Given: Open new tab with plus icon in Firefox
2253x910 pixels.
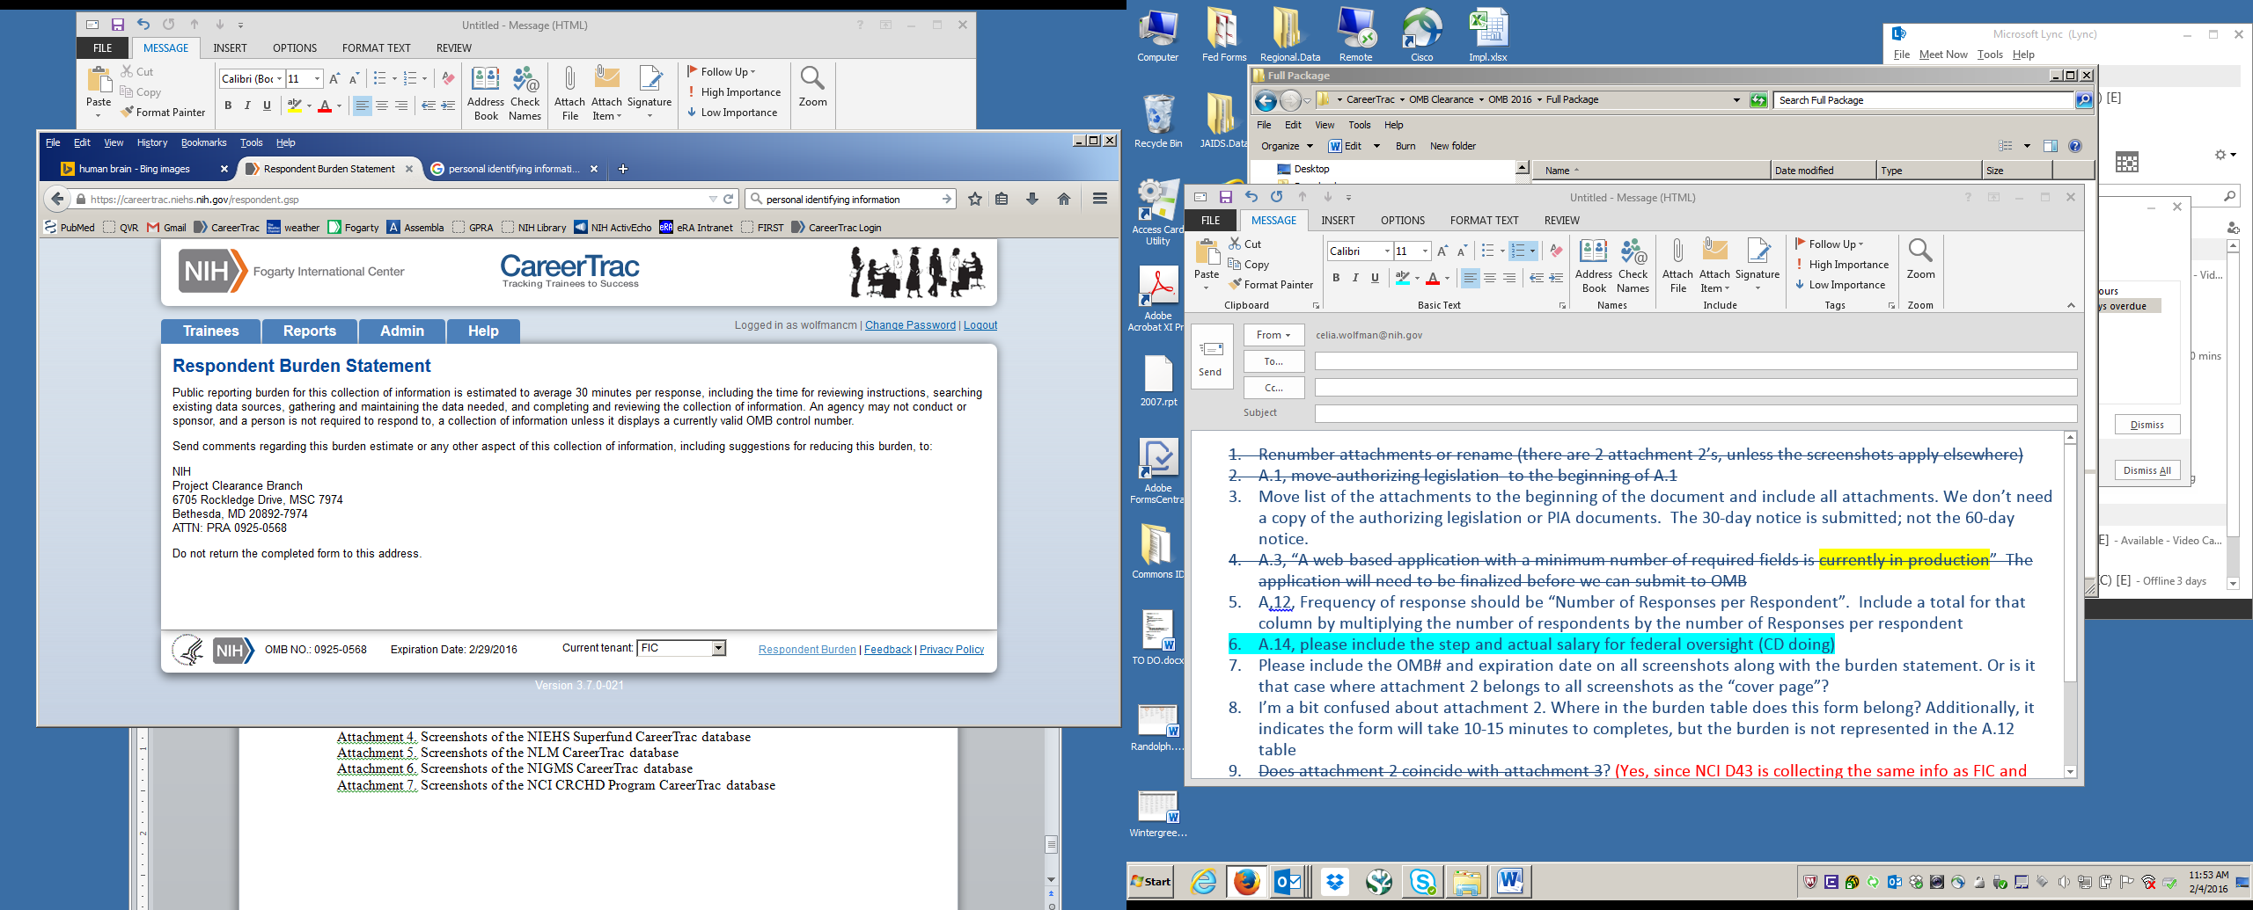Looking at the screenshot, I should coord(623,169).
